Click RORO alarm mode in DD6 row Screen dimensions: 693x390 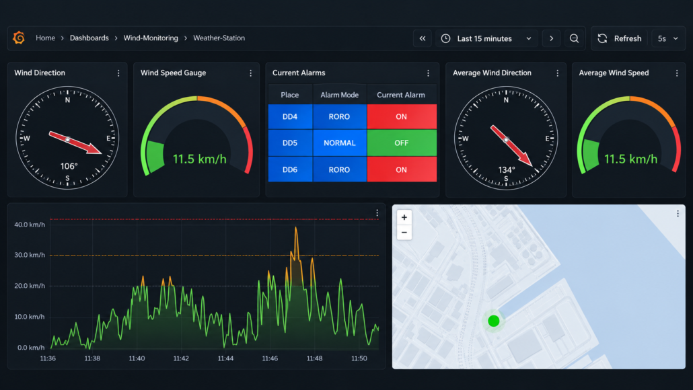pos(339,169)
